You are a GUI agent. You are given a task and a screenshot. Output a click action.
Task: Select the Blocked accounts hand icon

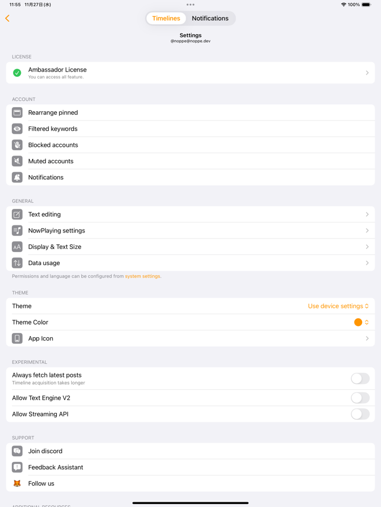pyautogui.click(x=17, y=145)
